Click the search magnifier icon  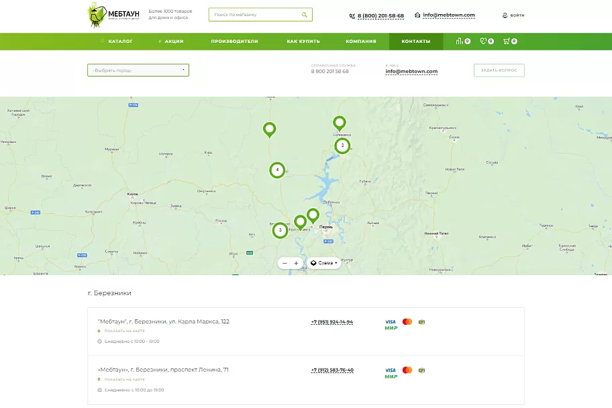(304, 15)
